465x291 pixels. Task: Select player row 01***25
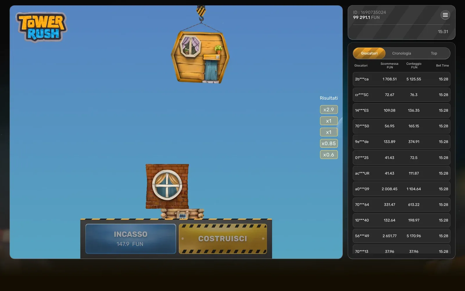(x=401, y=158)
